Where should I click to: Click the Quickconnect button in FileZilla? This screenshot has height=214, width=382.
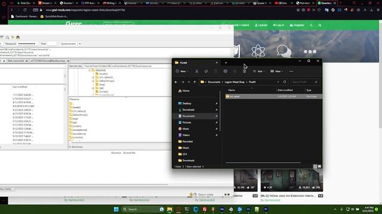(x=68, y=43)
